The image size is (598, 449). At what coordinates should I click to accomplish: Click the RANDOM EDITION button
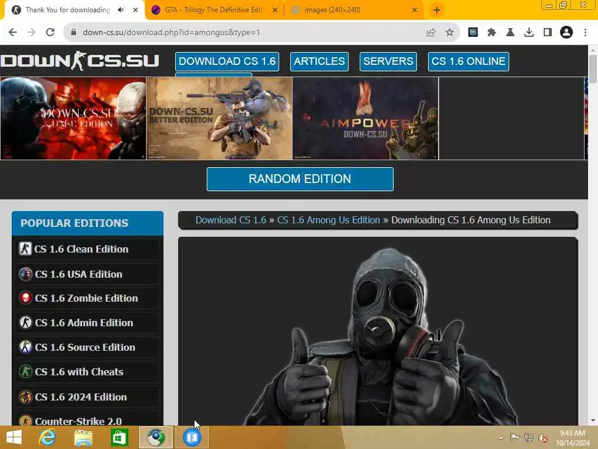pyautogui.click(x=300, y=179)
